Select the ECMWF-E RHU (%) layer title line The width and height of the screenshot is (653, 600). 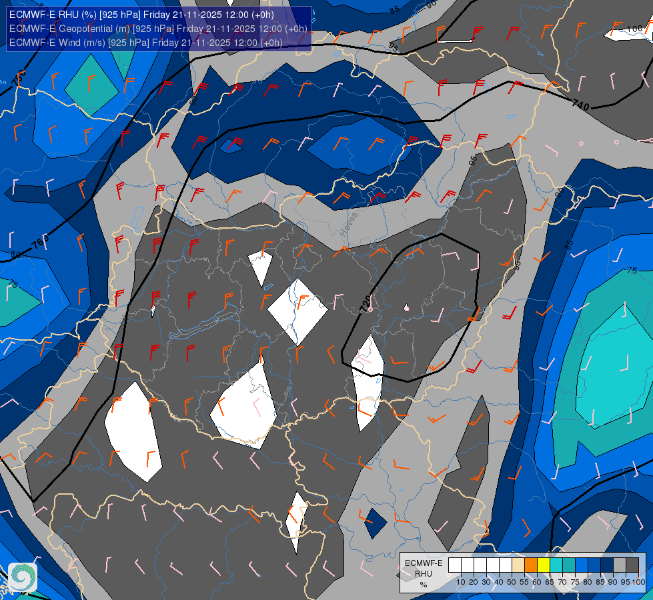141,15
